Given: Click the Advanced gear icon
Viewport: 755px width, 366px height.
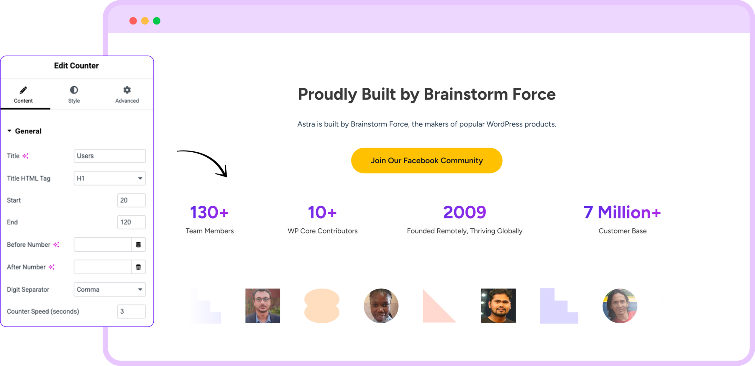Looking at the screenshot, I should [x=127, y=90].
